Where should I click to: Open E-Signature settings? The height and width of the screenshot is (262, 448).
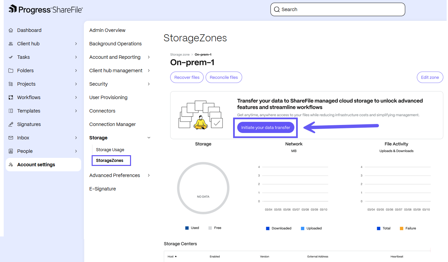click(x=103, y=189)
